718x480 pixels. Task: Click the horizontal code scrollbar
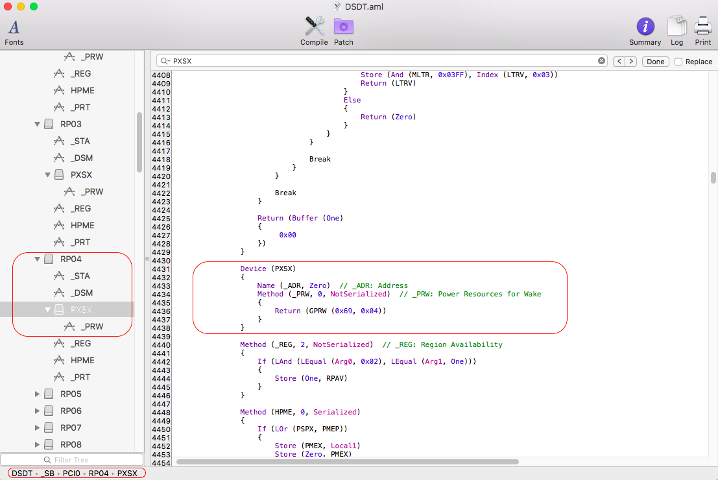(x=347, y=462)
